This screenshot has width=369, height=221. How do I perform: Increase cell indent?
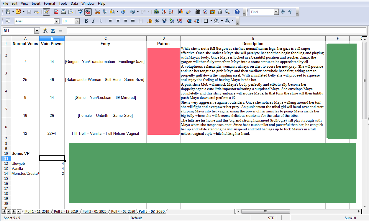[x=196, y=21]
